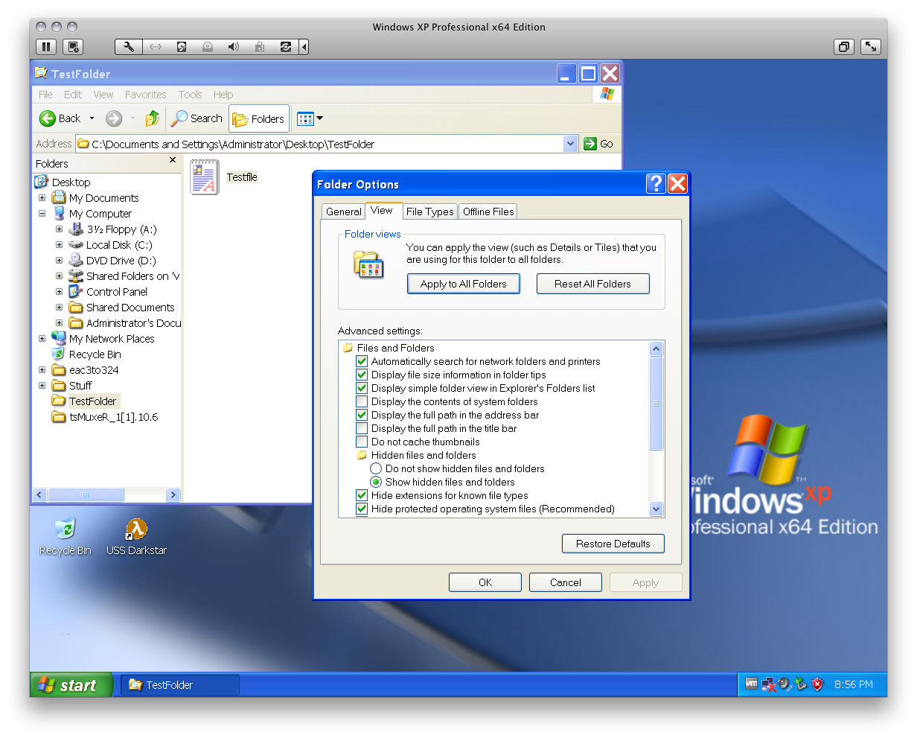Close the Folders pane with the X

coord(173,160)
